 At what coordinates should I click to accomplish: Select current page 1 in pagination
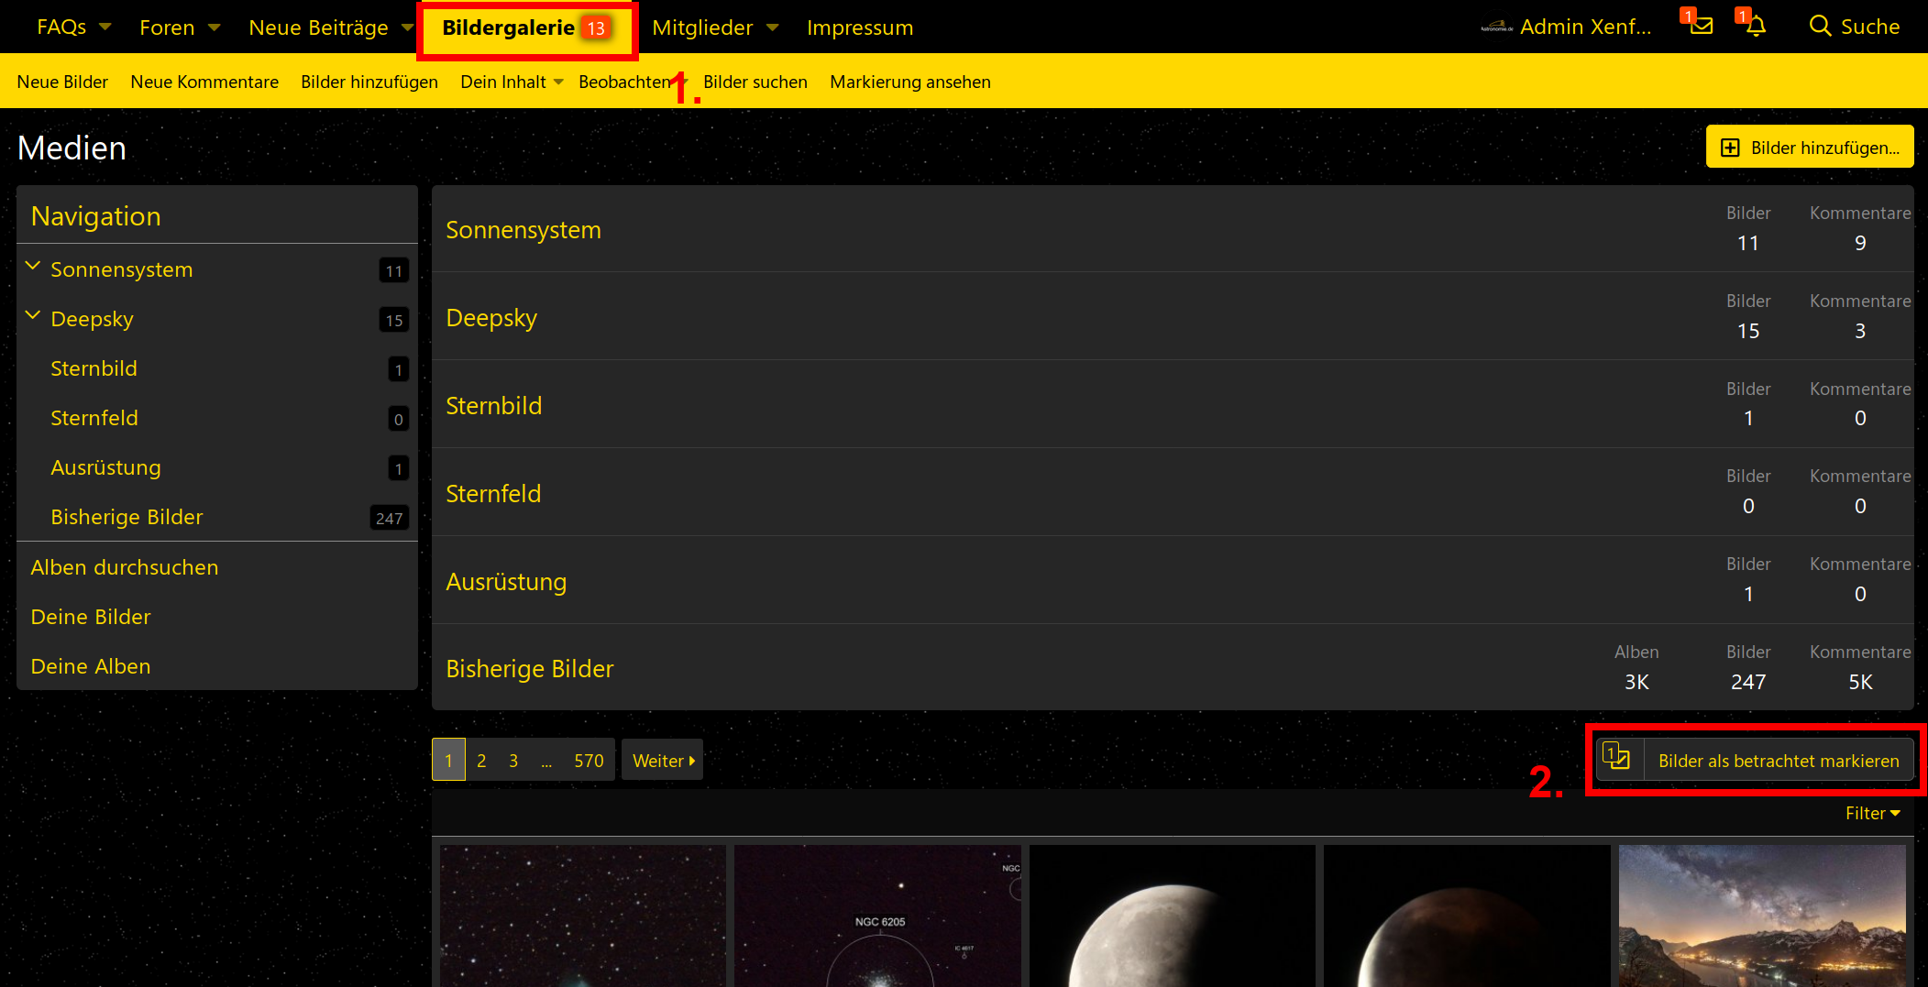(448, 760)
